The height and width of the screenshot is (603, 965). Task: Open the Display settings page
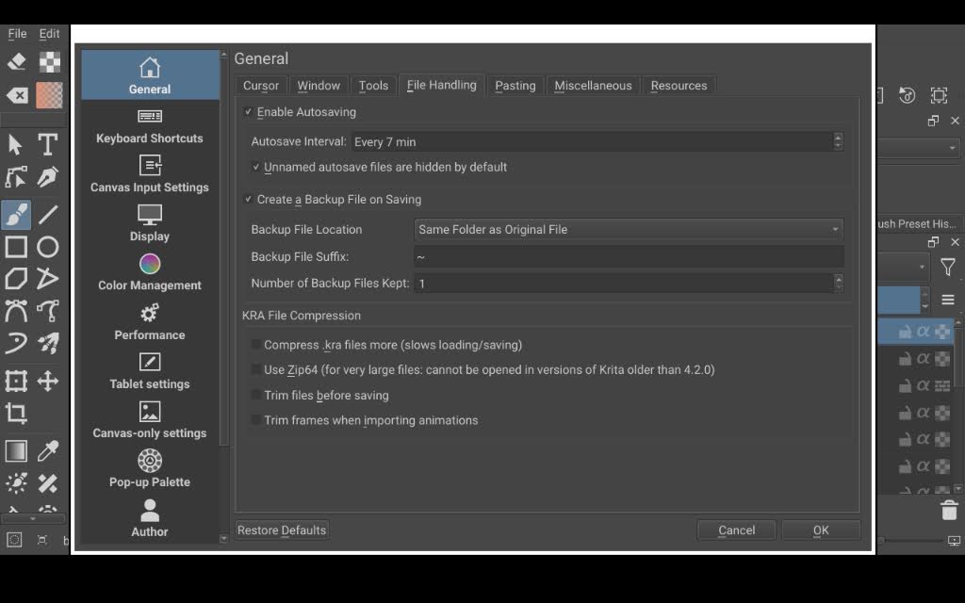click(150, 224)
